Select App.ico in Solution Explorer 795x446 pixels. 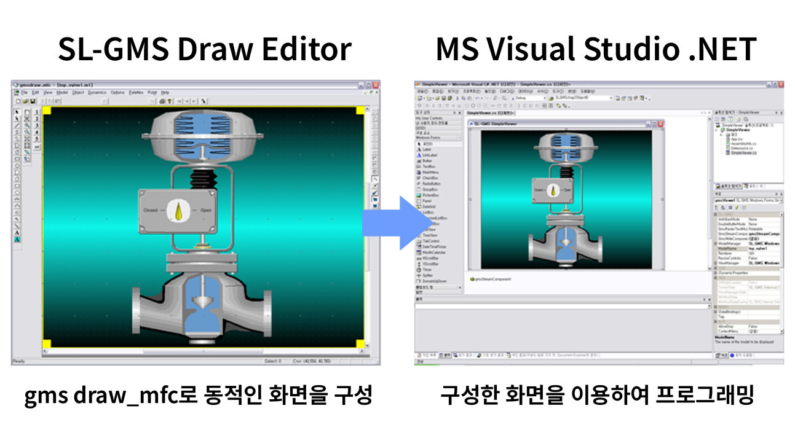[x=736, y=139]
